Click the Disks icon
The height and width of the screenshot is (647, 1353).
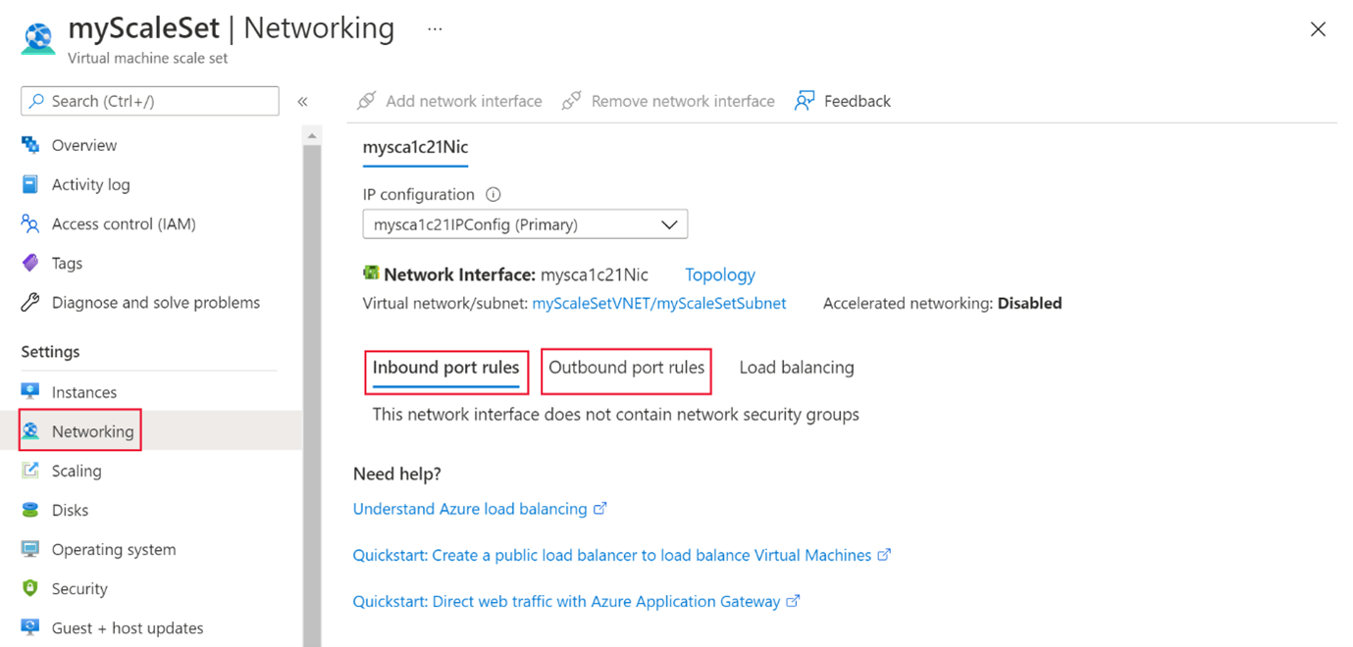30,510
